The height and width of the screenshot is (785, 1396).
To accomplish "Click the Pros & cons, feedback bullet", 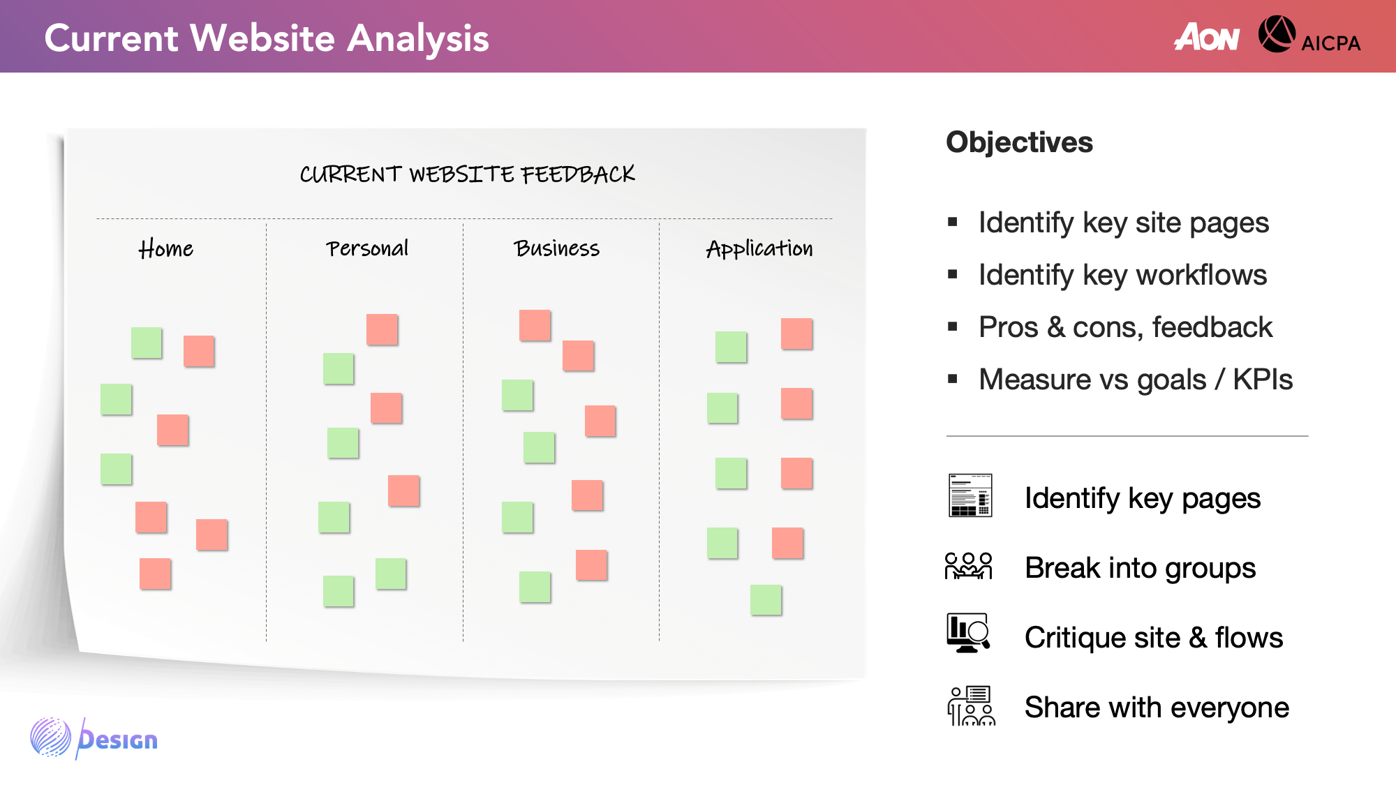I will 1125,327.
